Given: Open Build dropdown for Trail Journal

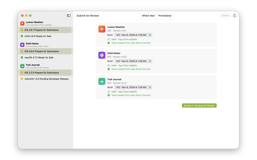Looking at the screenshot, I should (133, 87).
